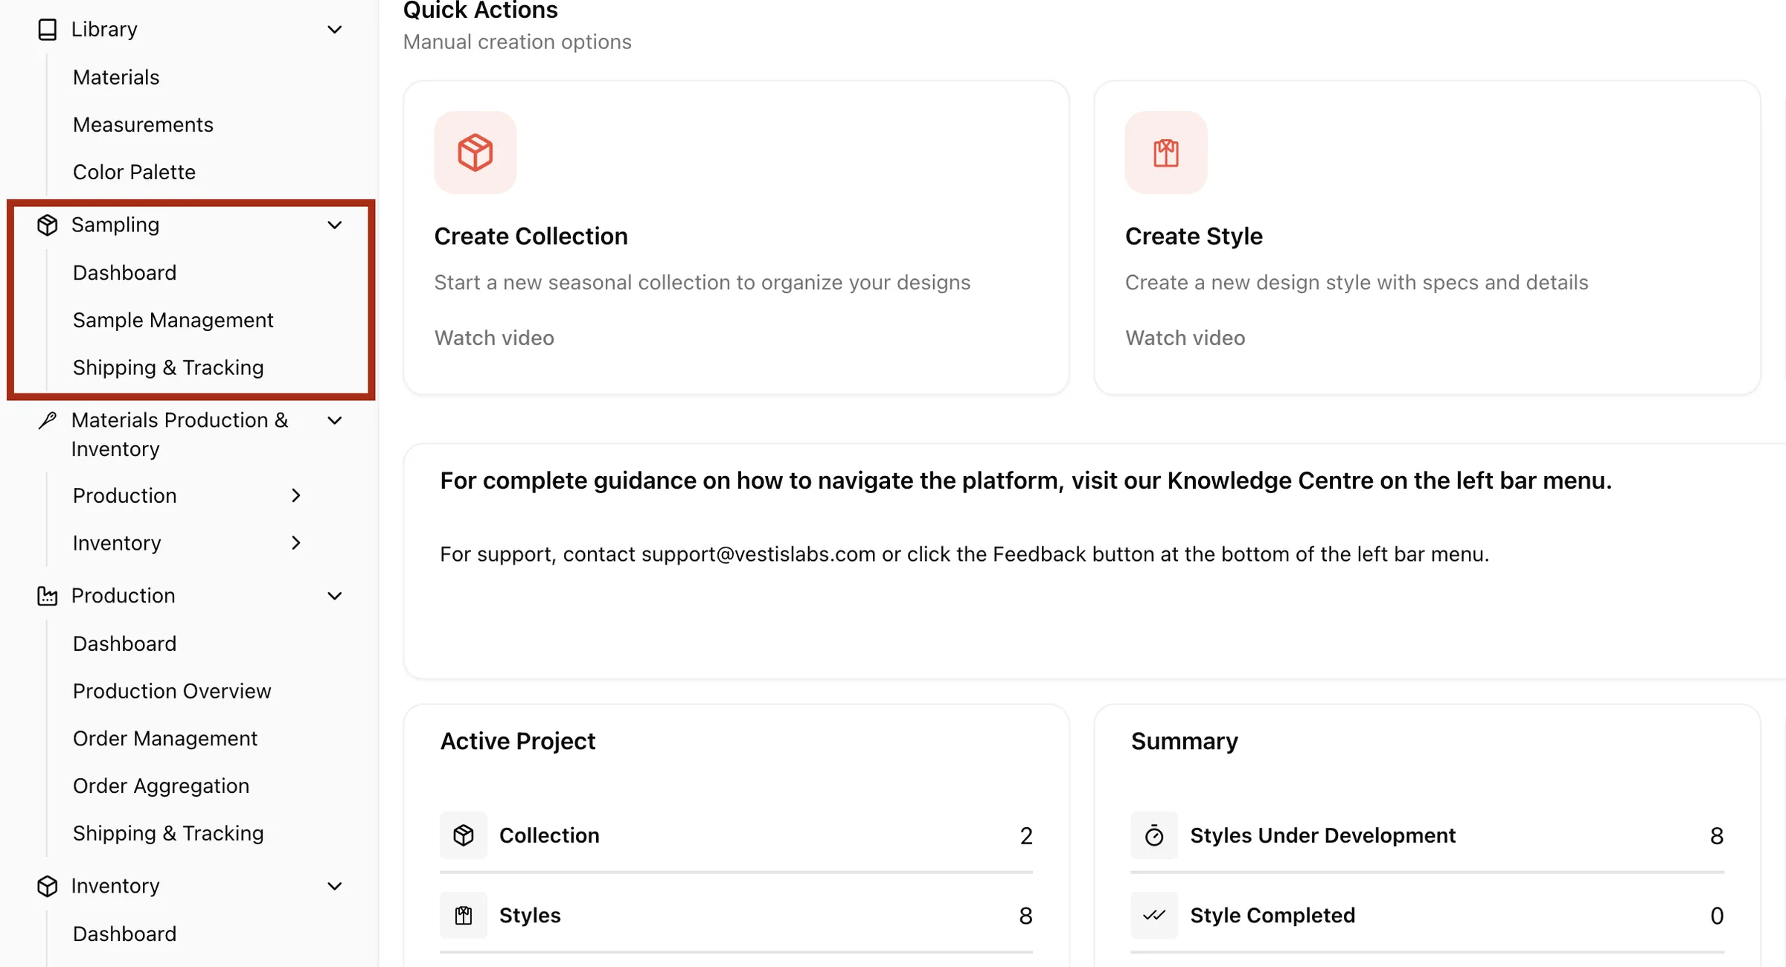Click the Styles icon in Active Project

(x=464, y=915)
